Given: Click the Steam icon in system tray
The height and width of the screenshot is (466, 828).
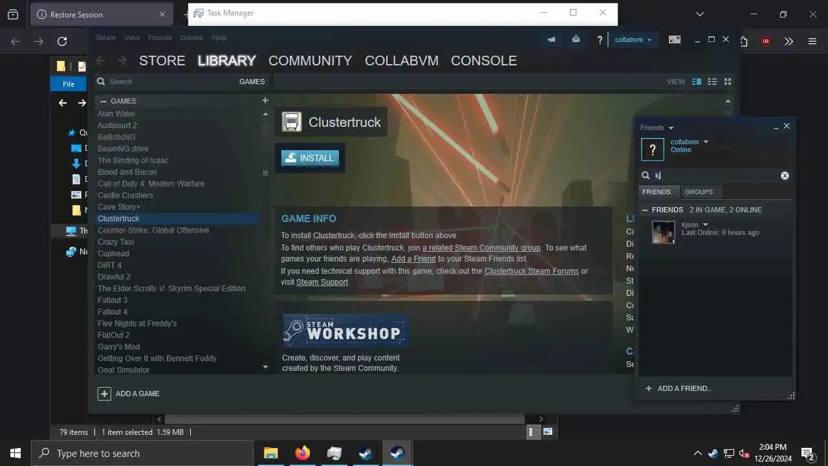Looking at the screenshot, I should (x=713, y=453).
